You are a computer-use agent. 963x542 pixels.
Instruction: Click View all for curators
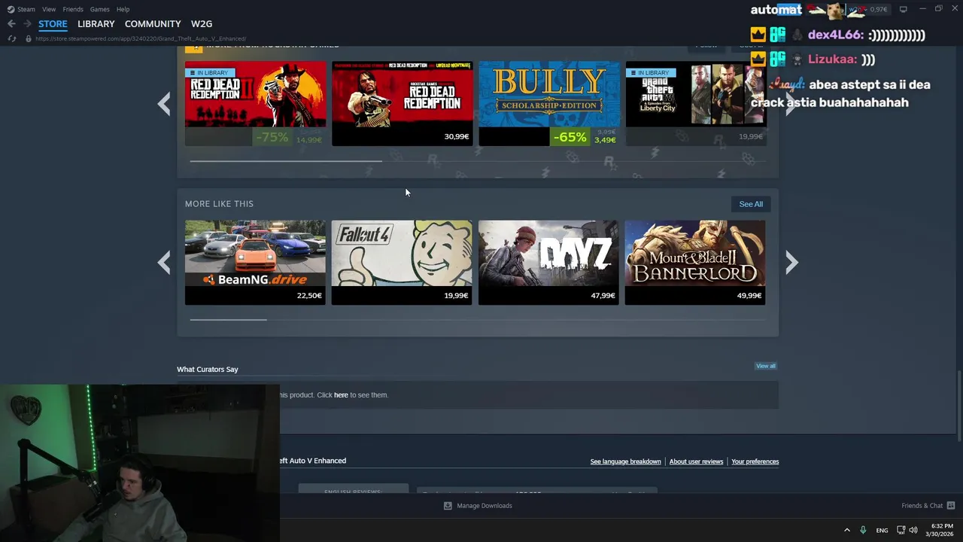click(766, 366)
